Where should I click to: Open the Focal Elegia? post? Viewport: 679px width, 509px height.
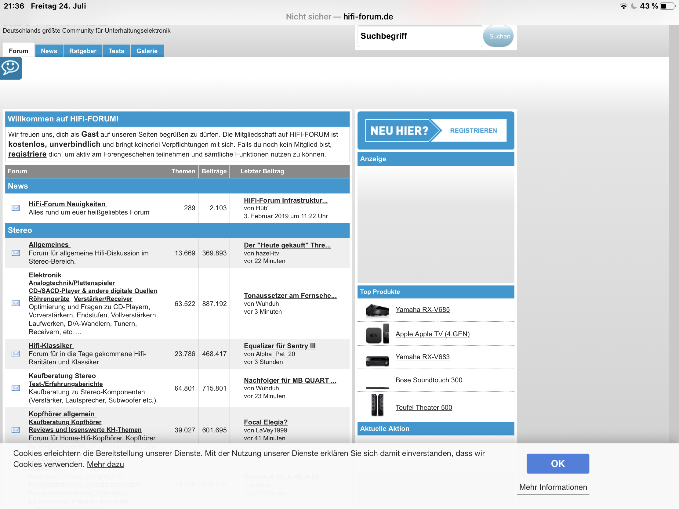[x=266, y=422]
